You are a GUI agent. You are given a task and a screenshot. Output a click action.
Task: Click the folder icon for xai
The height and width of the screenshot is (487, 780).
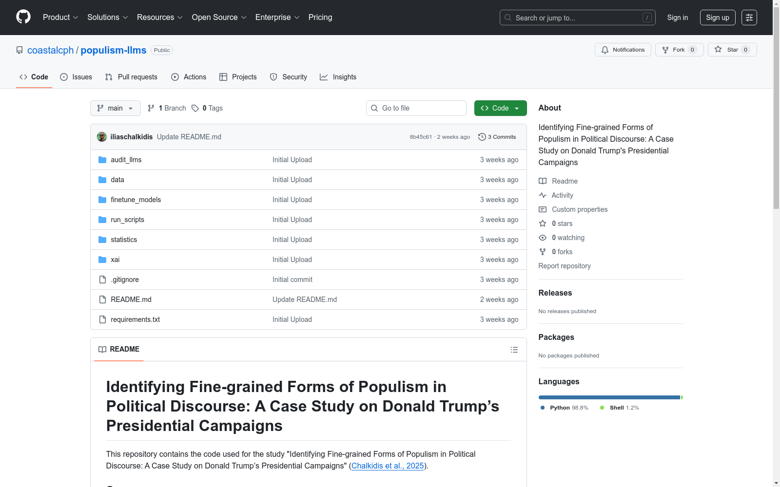coord(102,260)
